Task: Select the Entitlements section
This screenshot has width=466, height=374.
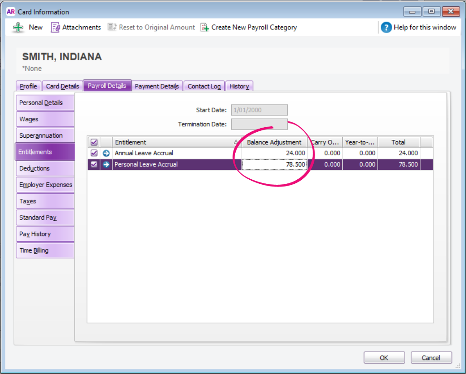Action: click(x=45, y=152)
